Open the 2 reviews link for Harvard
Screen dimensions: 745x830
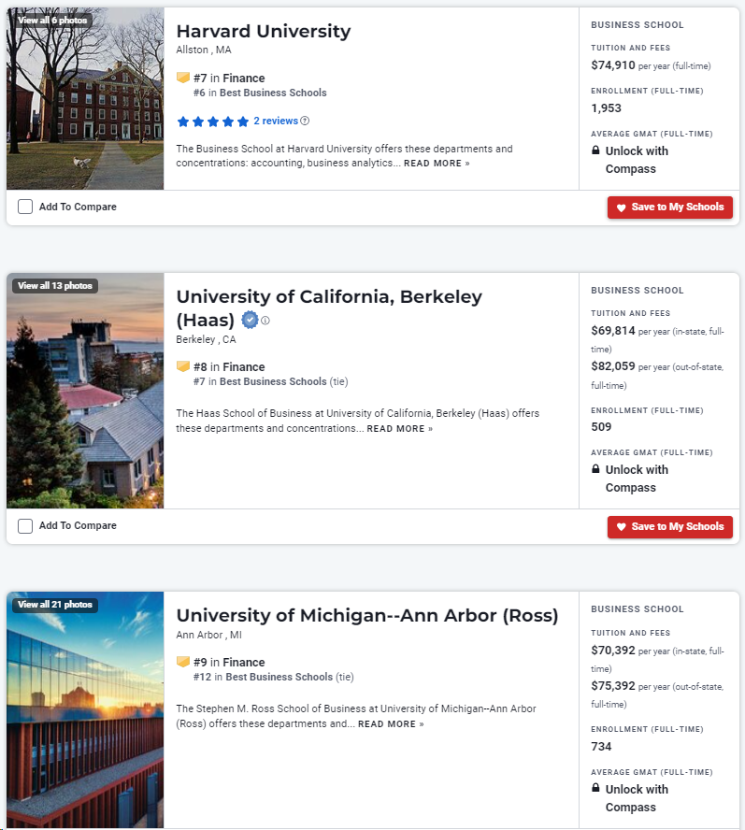(276, 121)
